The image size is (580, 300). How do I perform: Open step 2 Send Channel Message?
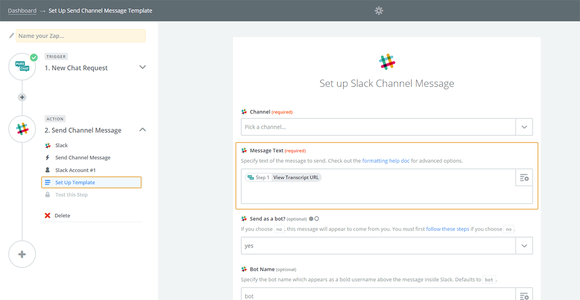pos(83,130)
